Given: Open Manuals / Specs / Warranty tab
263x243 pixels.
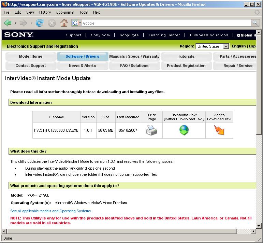Looking at the screenshot, I should [134, 56].
